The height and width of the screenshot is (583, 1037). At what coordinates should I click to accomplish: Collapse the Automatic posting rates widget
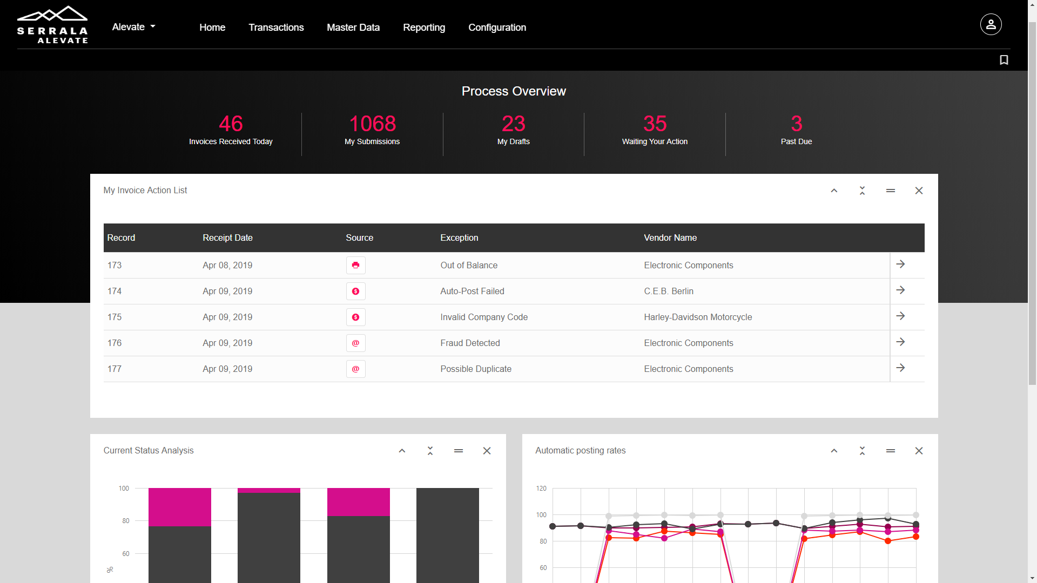(834, 451)
